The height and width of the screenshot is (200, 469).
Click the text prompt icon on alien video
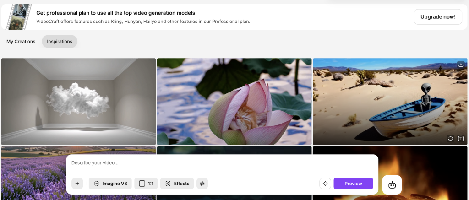(x=461, y=139)
